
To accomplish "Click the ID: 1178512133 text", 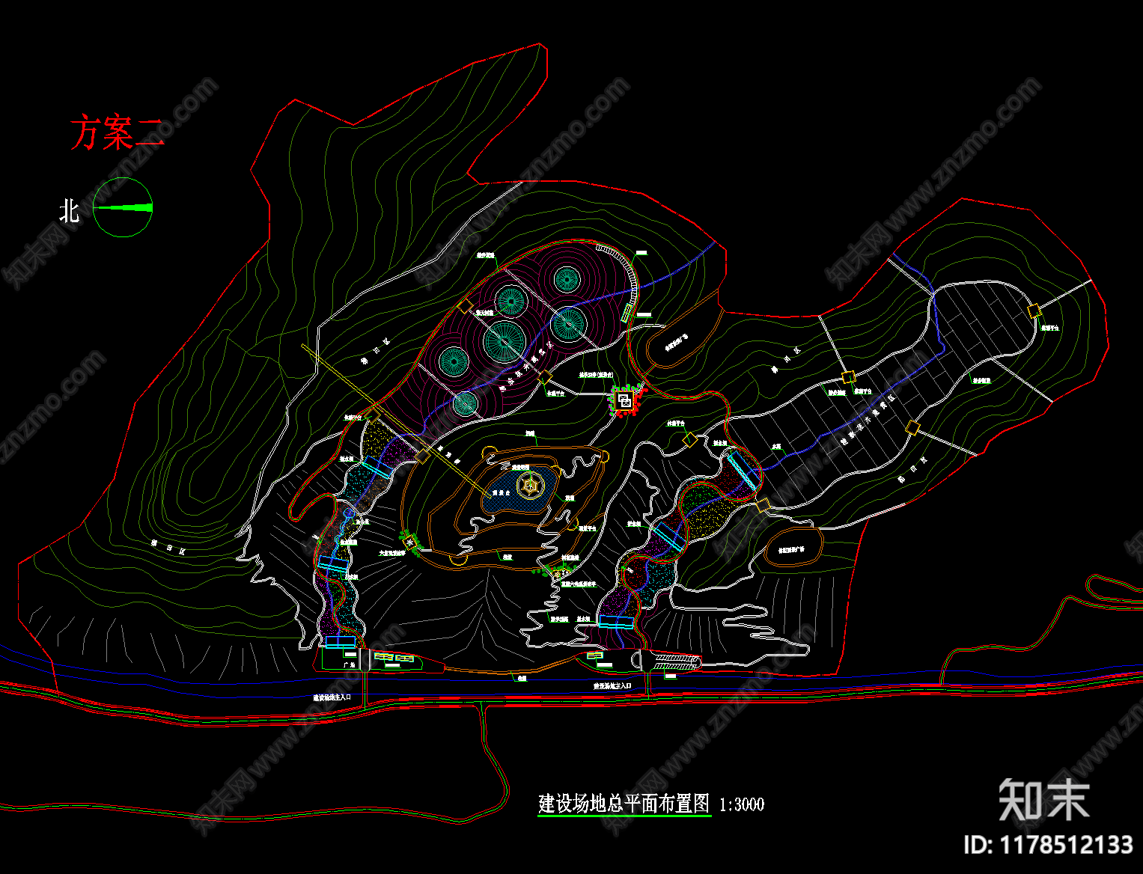I will [1048, 845].
